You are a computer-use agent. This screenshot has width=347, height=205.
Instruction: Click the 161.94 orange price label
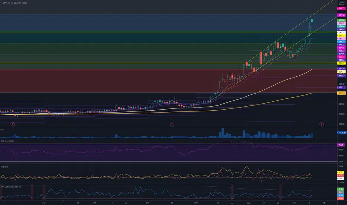click(341, 93)
